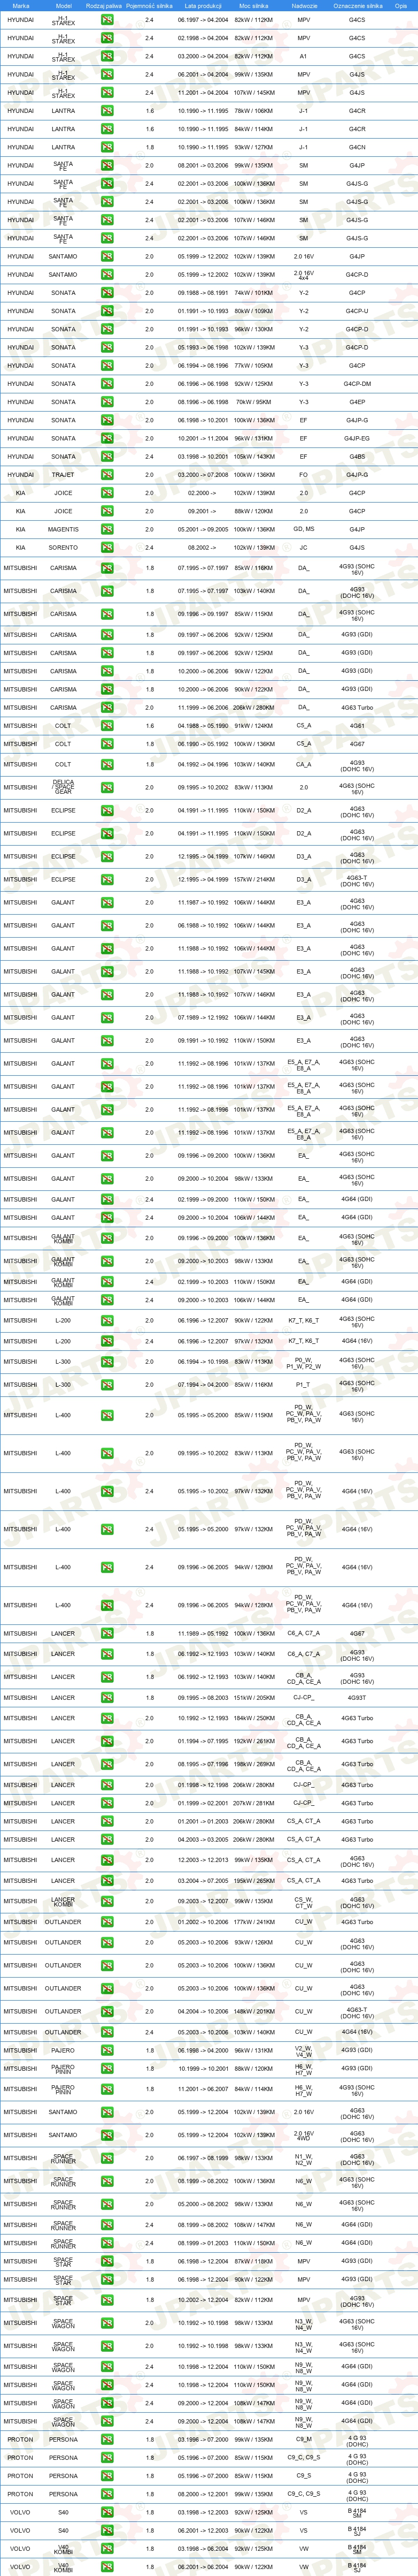Image resolution: width=418 pixels, height=2576 pixels.
Task: Click fuel icon in Sonata G4BS row
Action: [107, 457]
